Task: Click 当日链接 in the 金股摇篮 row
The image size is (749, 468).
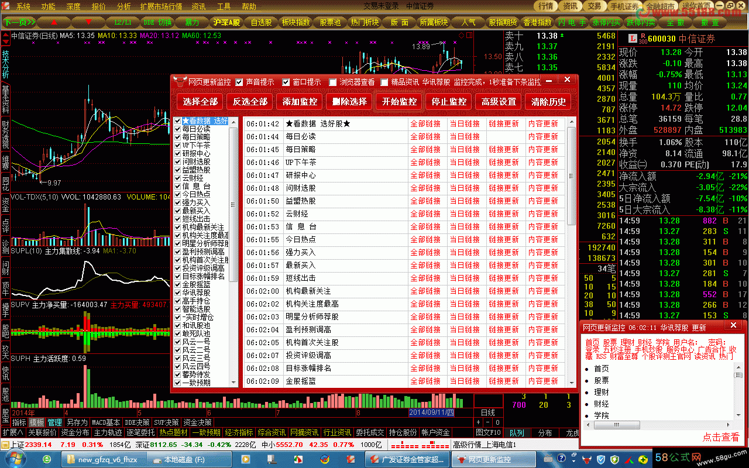Action: click(x=465, y=381)
